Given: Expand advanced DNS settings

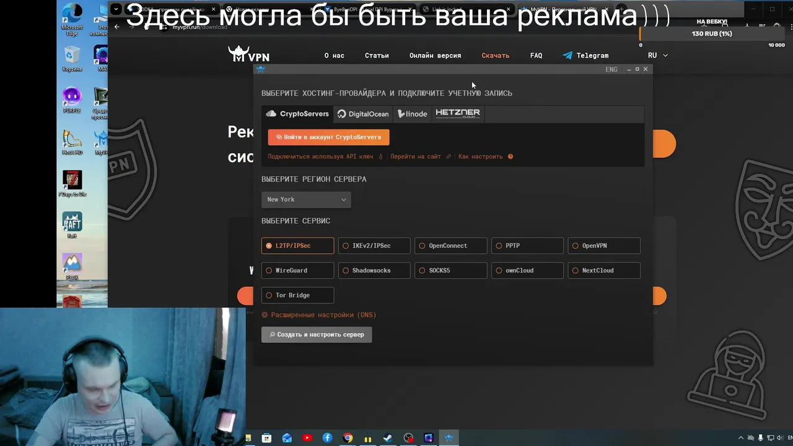Looking at the screenshot, I should tap(319, 315).
